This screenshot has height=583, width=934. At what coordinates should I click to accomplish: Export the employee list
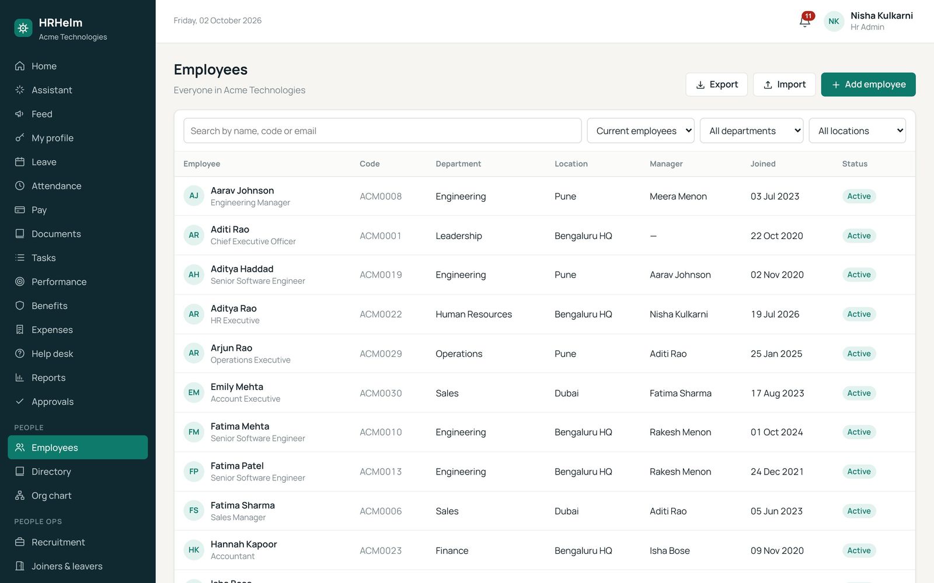coord(716,85)
